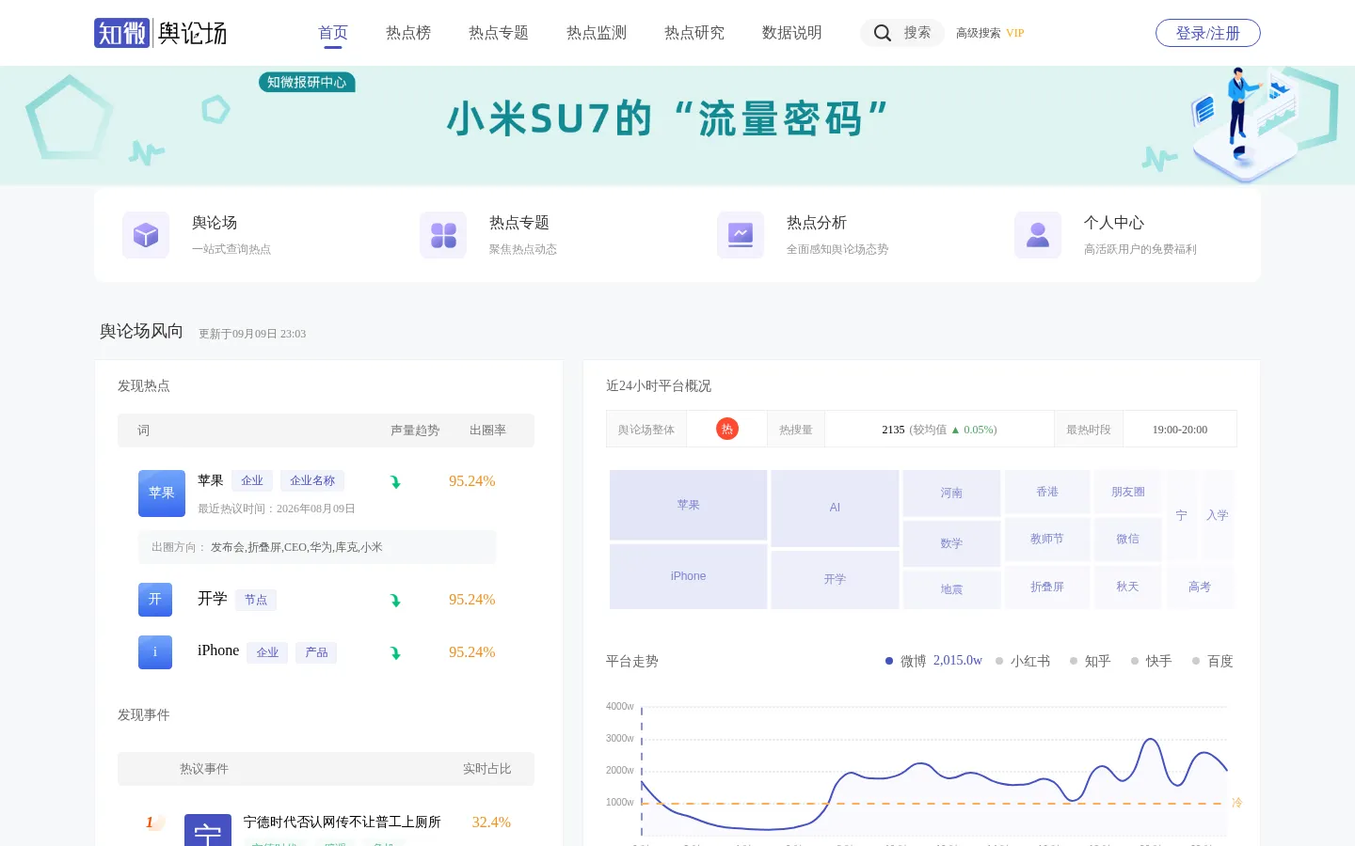Image resolution: width=1355 pixels, height=846 pixels.
Task: Open the 舆论场 cube icon
Action: [x=146, y=234]
